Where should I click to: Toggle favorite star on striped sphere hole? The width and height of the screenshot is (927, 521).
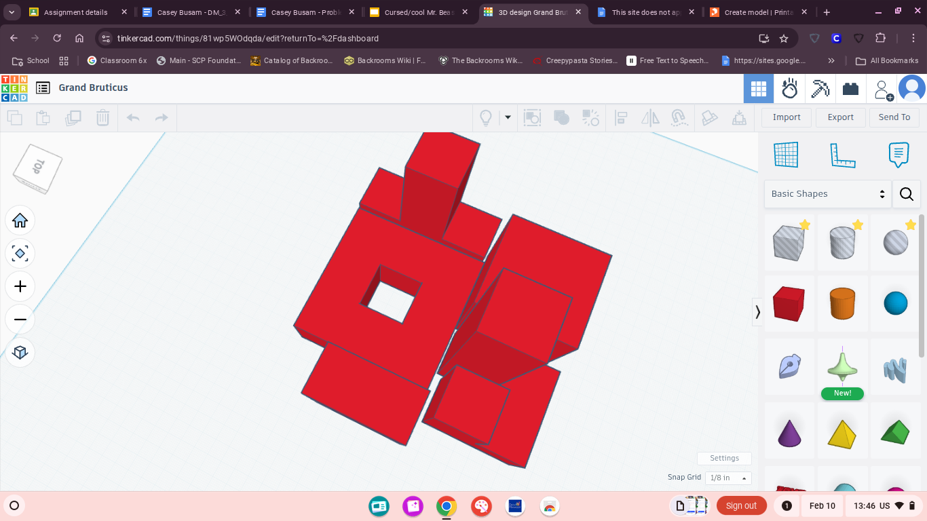coord(911,225)
